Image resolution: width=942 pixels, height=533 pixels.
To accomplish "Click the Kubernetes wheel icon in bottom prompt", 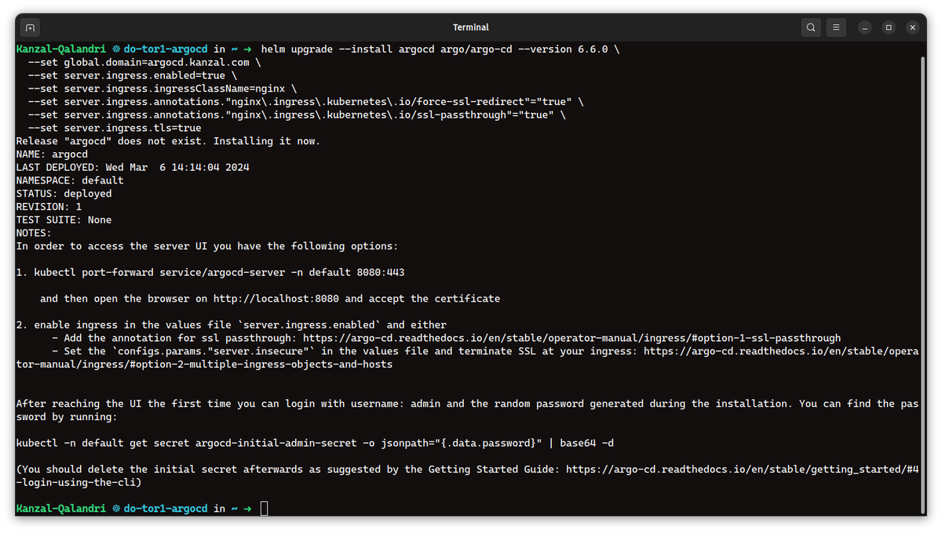I will click(x=116, y=509).
